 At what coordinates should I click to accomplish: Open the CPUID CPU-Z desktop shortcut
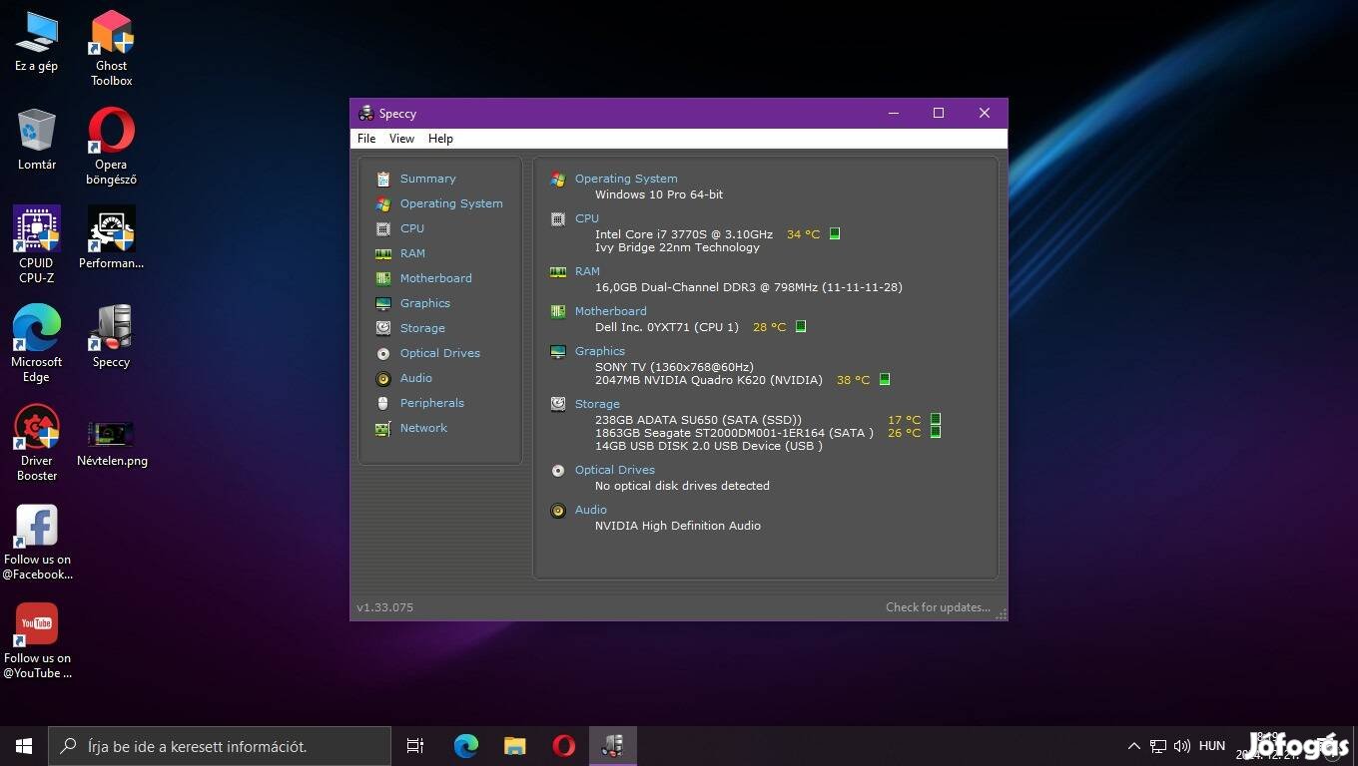[x=37, y=245]
